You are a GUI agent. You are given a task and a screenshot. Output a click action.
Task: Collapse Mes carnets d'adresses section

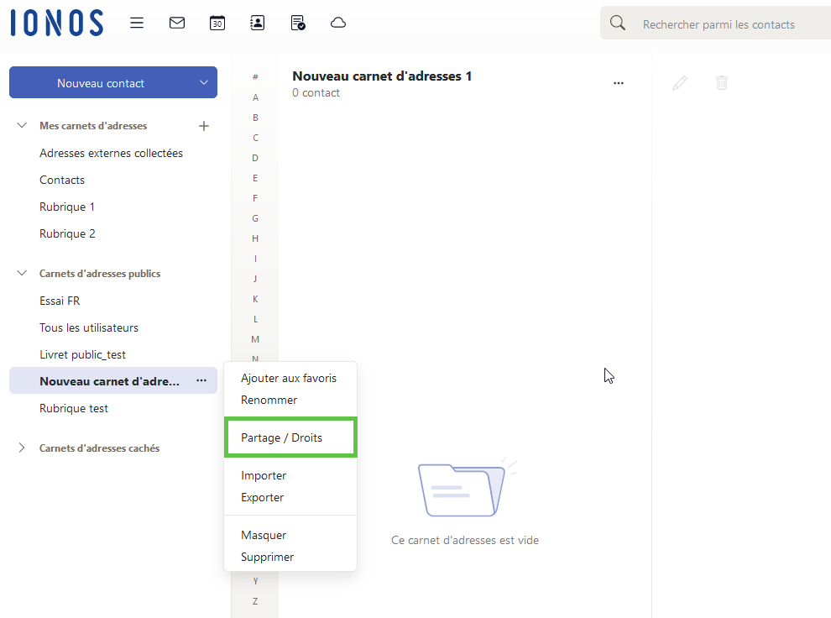click(22, 126)
